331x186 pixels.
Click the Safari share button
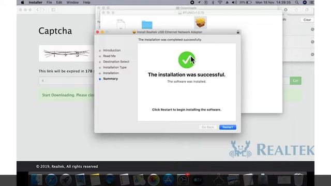296,10
